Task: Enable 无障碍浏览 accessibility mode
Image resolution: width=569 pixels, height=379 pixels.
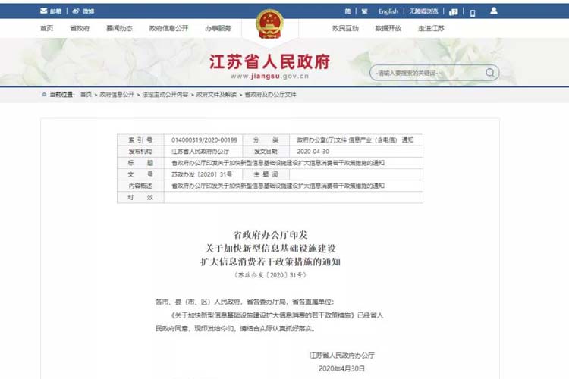Action: coord(423,11)
